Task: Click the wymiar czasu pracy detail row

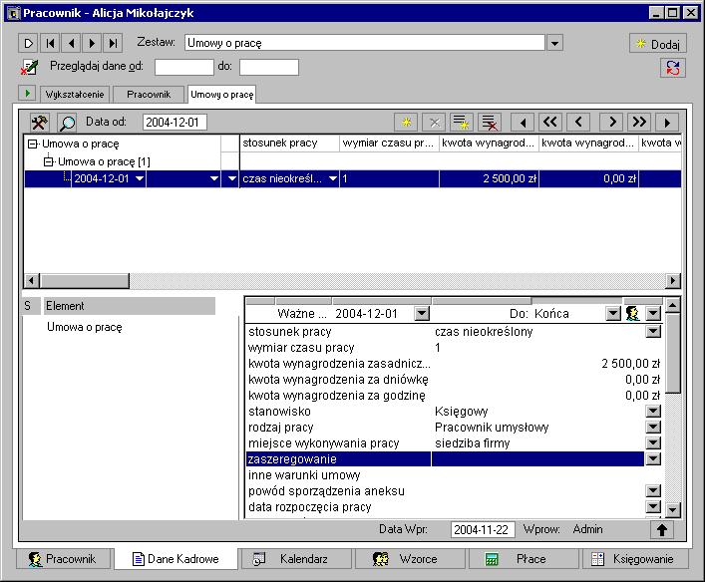Action: coord(453,348)
